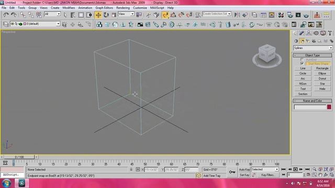Viewport: 335px width, 188px height.
Task: Click the Redo arrow icon
Action: pos(14,15)
